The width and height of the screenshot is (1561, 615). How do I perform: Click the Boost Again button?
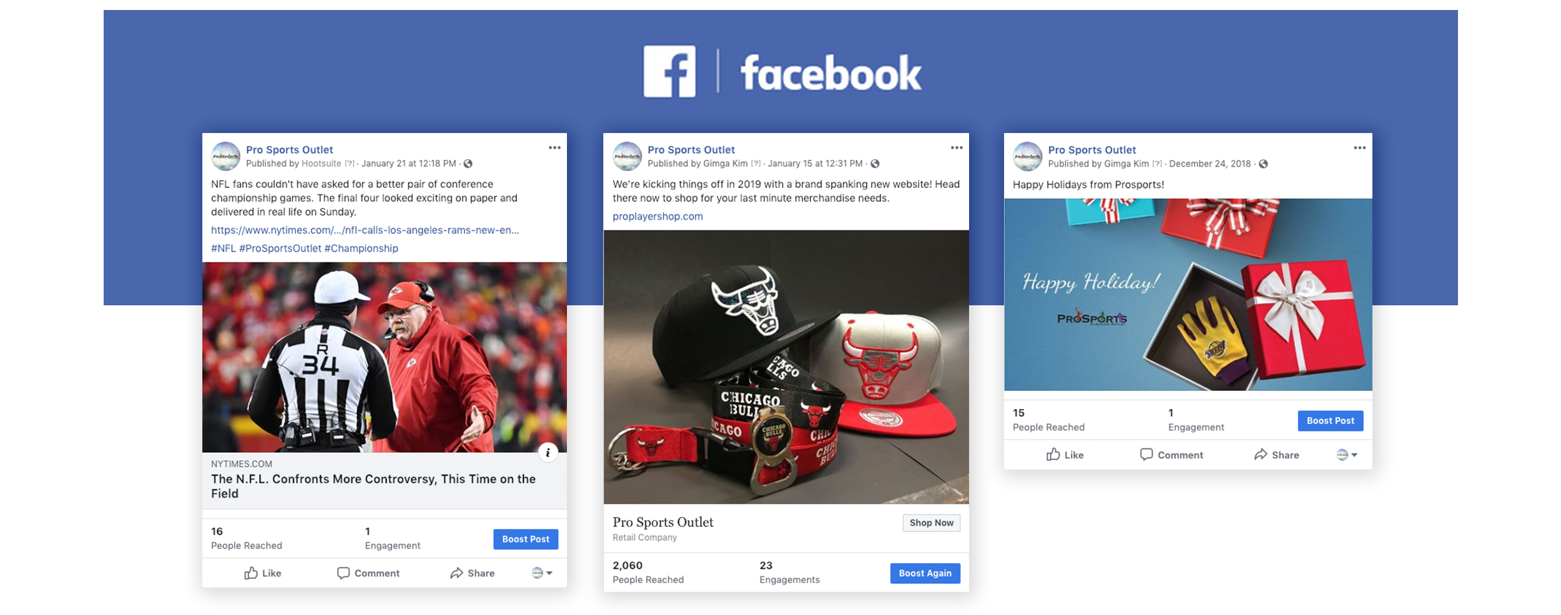click(925, 573)
